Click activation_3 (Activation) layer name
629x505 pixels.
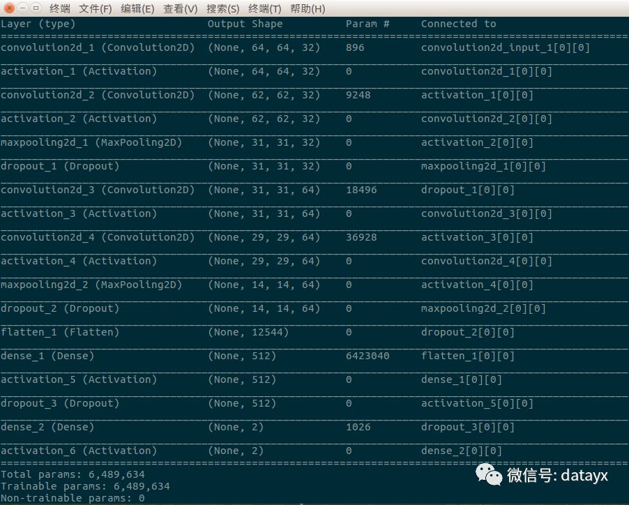(79, 213)
